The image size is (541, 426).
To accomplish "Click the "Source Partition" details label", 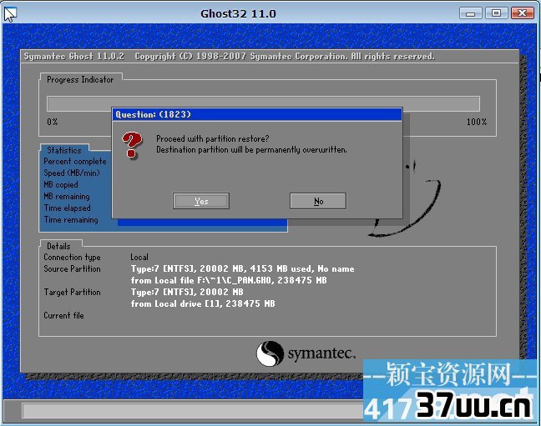I will pos(72,268).
